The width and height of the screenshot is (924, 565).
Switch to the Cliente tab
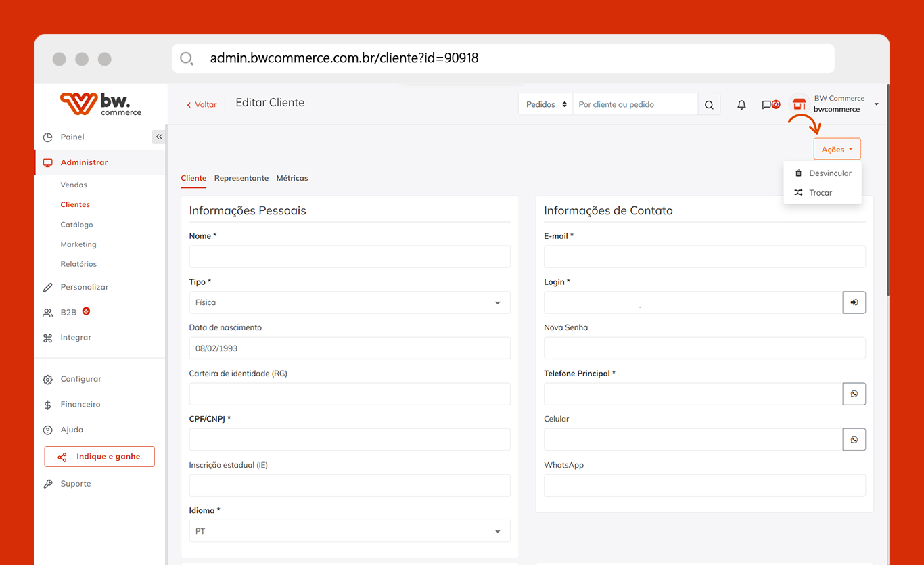point(193,178)
